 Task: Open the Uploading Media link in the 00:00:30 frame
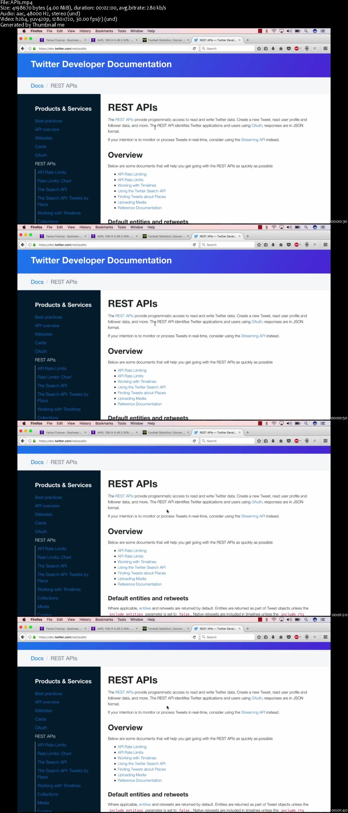coord(132,202)
